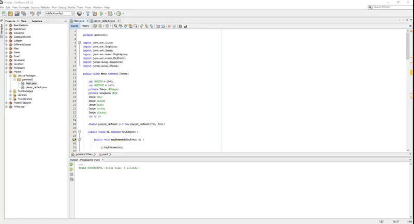The image size is (414, 224).
Task: Switch to the player_default.java editor tab
Action: (x=105, y=21)
